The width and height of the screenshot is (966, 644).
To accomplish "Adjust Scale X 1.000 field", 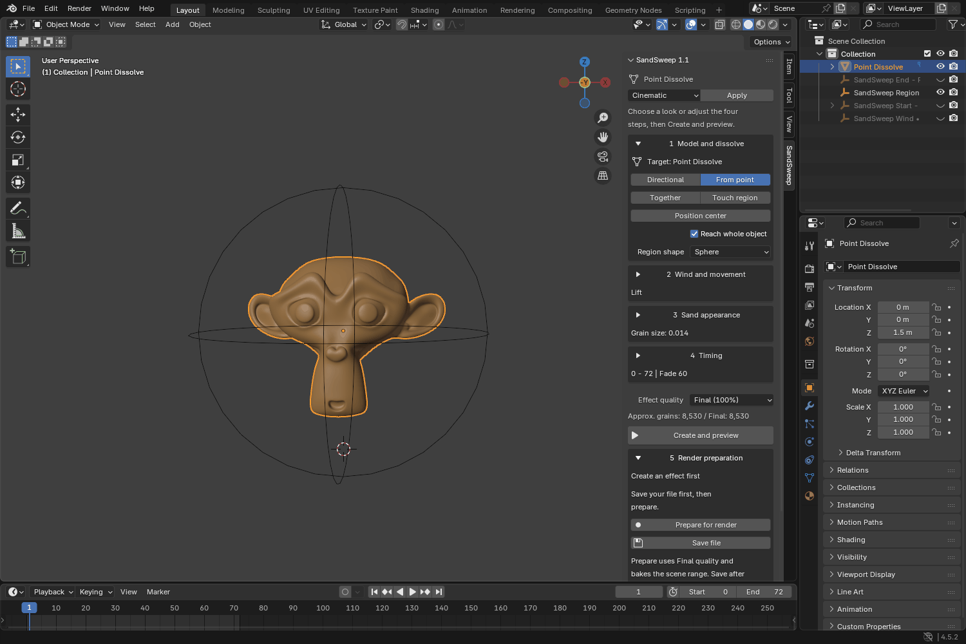I will [903, 407].
